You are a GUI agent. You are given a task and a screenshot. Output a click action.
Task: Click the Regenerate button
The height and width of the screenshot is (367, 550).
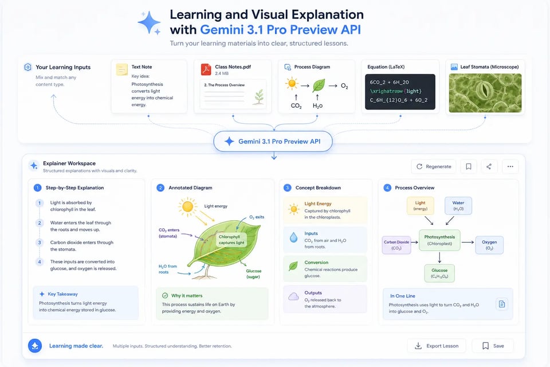click(x=434, y=166)
